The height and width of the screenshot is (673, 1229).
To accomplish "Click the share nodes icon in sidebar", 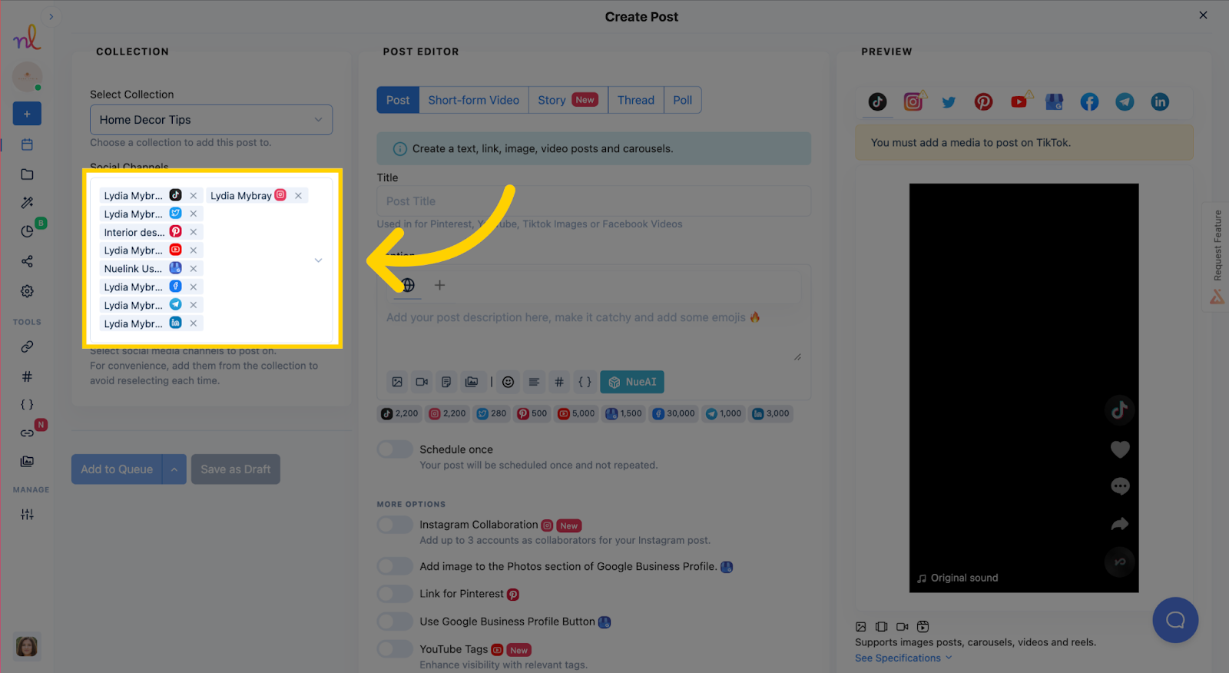I will 27,261.
